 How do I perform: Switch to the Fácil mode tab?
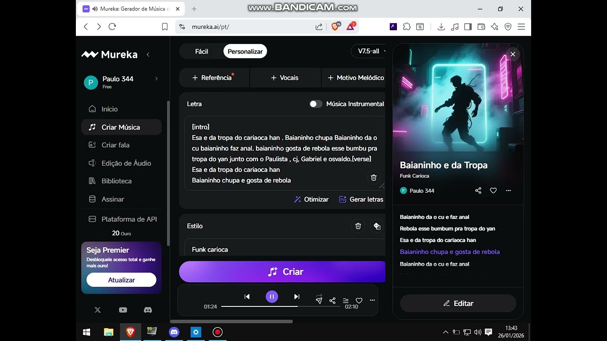[x=202, y=51]
